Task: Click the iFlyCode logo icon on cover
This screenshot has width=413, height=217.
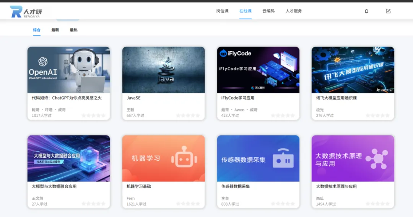Action: pos(223,53)
